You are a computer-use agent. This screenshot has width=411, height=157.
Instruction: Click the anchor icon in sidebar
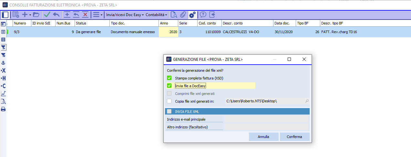[x=3, y=63]
